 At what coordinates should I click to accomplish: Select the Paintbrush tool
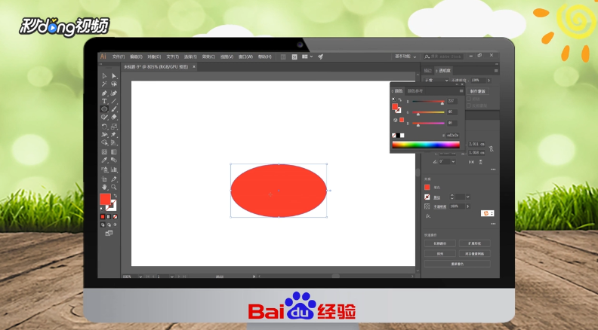114,108
